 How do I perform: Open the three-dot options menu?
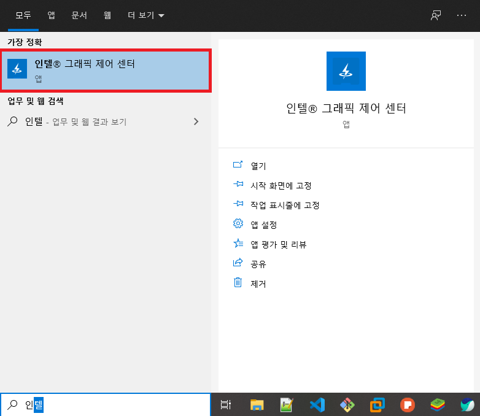tap(462, 15)
